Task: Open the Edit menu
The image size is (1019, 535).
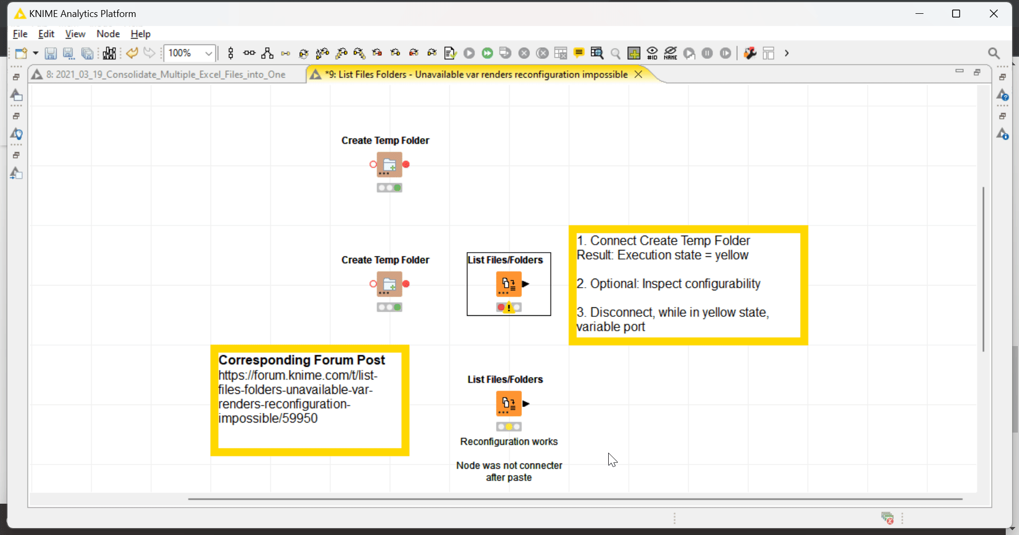Action: pyautogui.click(x=46, y=34)
